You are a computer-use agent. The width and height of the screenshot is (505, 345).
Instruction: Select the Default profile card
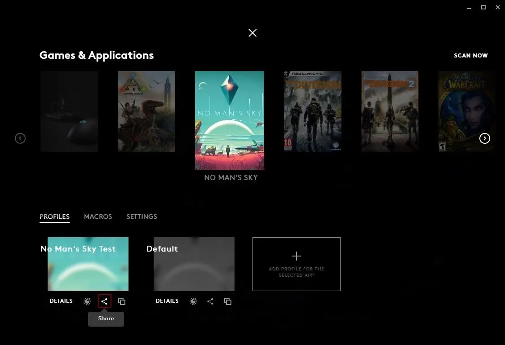click(x=194, y=264)
